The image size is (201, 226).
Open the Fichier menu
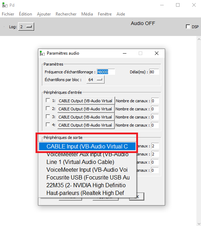click(x=8, y=14)
